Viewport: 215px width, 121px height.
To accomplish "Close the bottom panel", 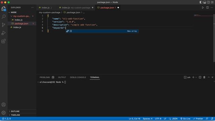I will click(212, 77).
